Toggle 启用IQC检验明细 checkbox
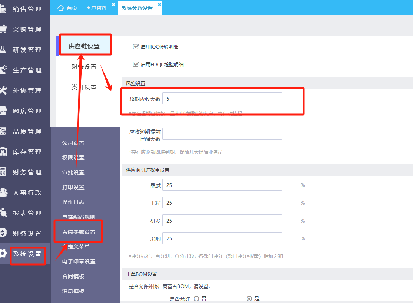The image size is (413, 303). pyautogui.click(x=136, y=46)
